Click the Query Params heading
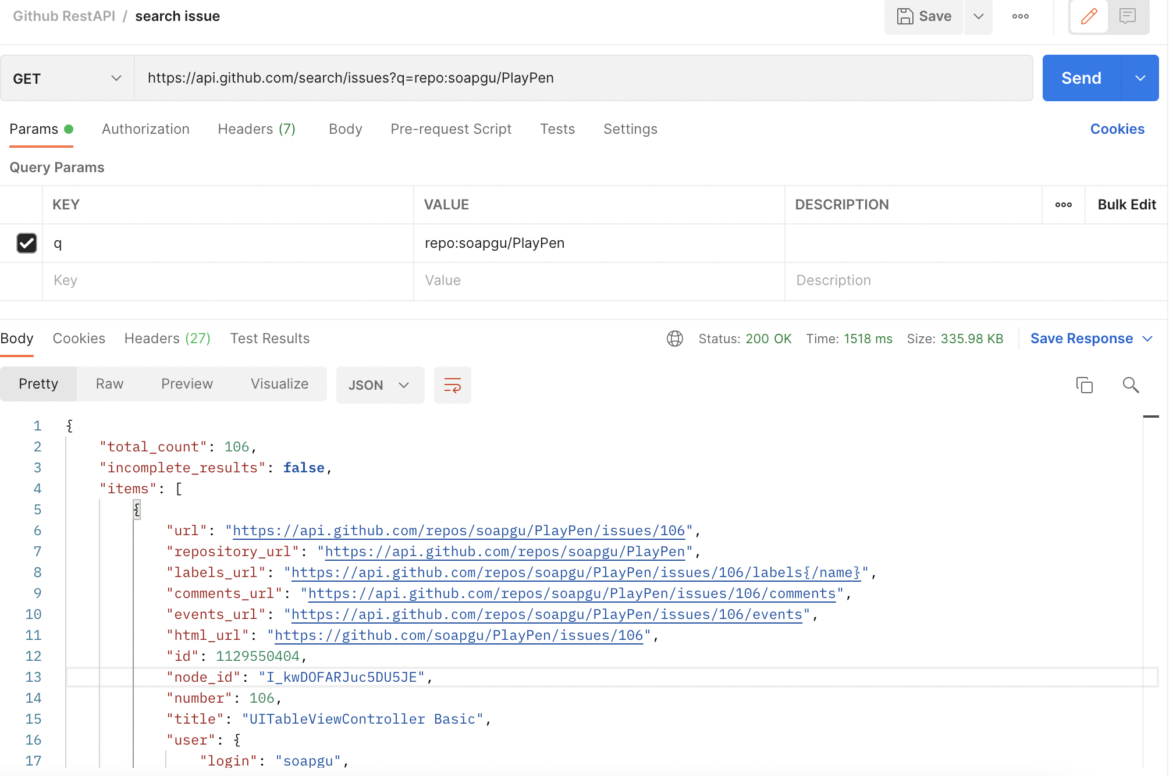 point(57,168)
